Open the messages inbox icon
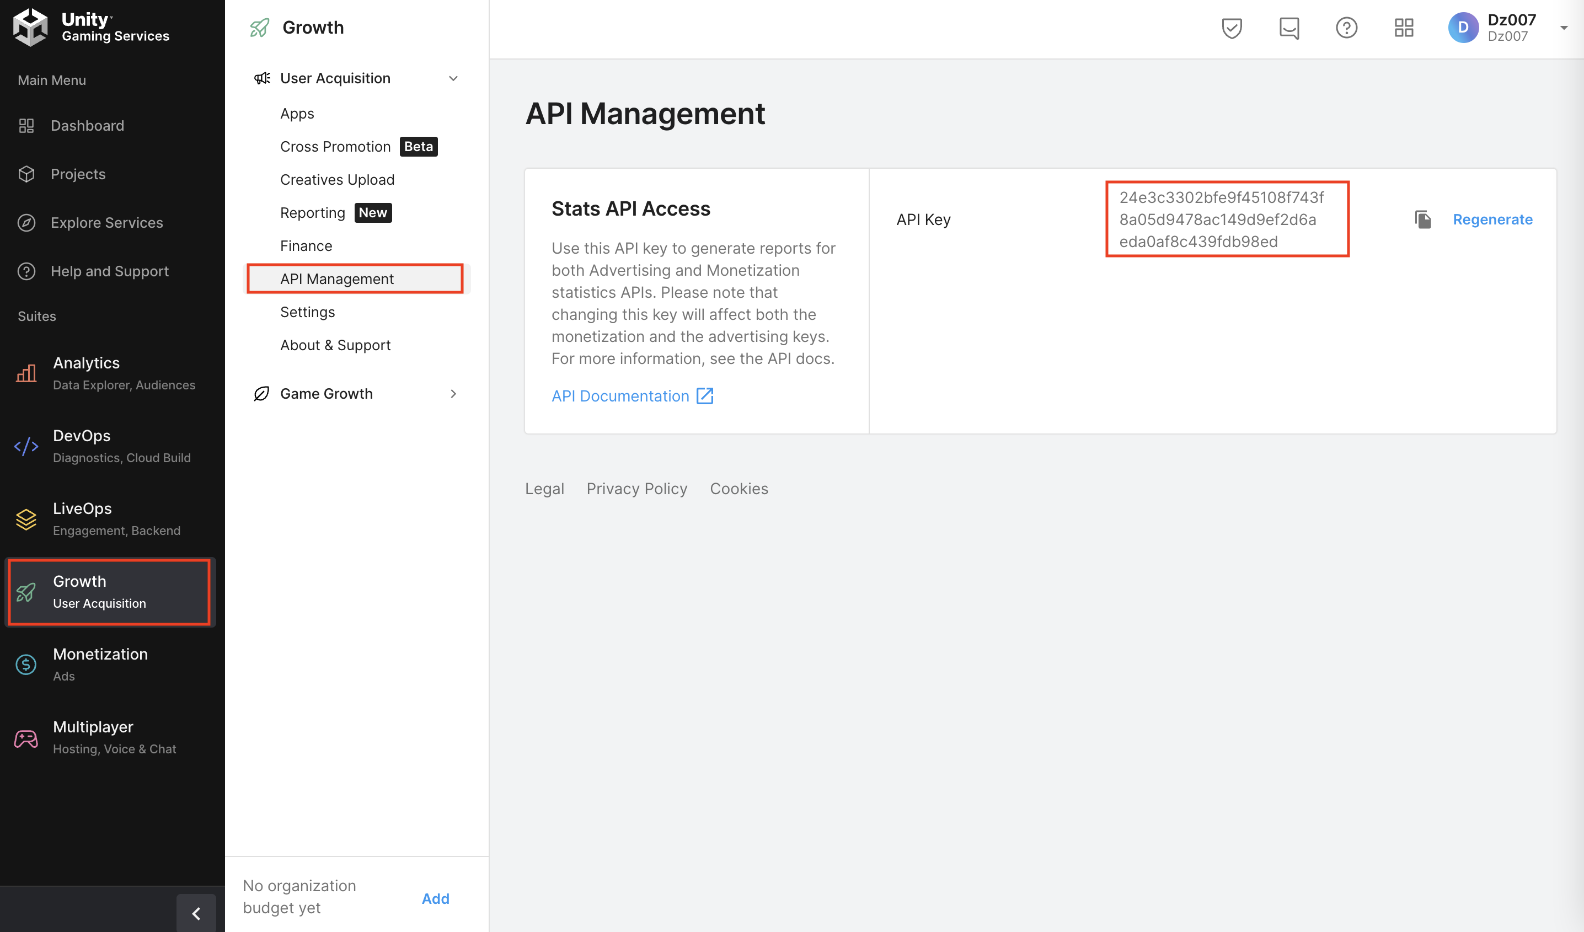 click(1288, 28)
